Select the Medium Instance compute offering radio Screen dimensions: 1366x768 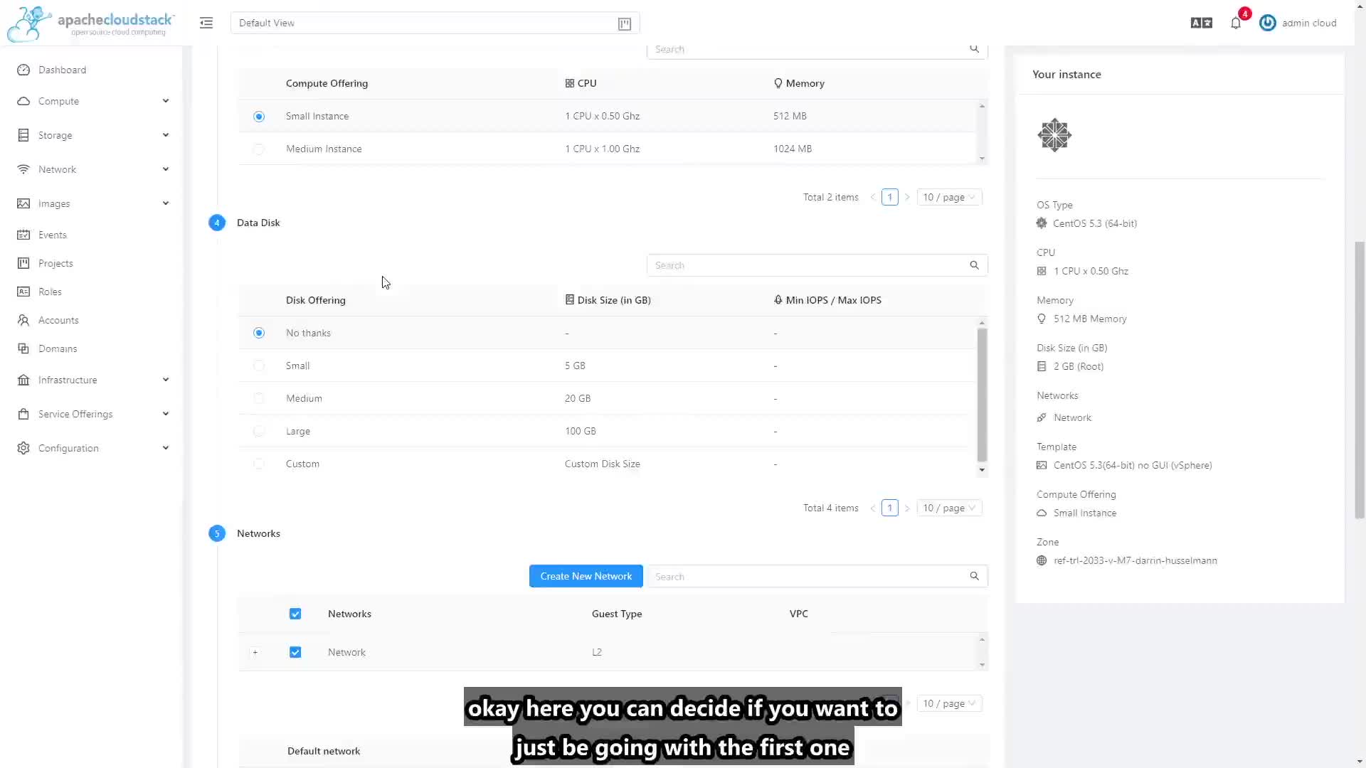click(259, 149)
